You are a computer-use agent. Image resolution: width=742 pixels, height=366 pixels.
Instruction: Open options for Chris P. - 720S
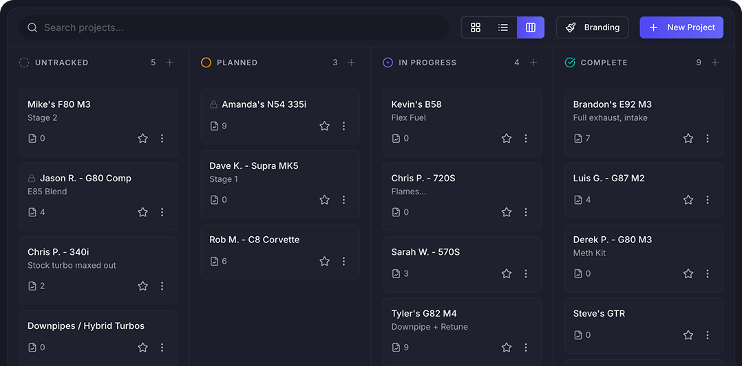tap(526, 212)
